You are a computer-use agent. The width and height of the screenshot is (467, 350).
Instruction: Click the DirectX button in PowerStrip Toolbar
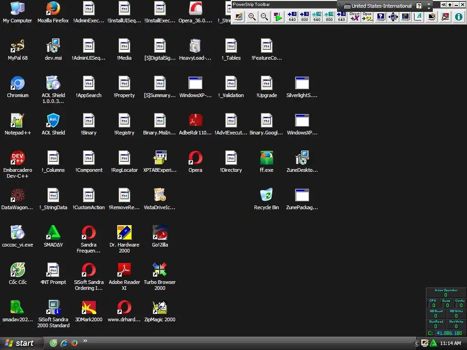(354, 17)
